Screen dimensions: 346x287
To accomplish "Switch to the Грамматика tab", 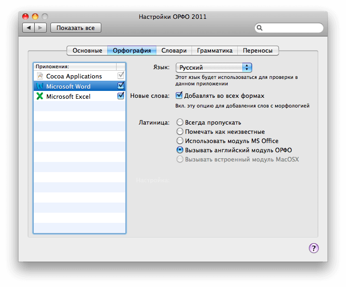I will pyautogui.click(x=215, y=51).
